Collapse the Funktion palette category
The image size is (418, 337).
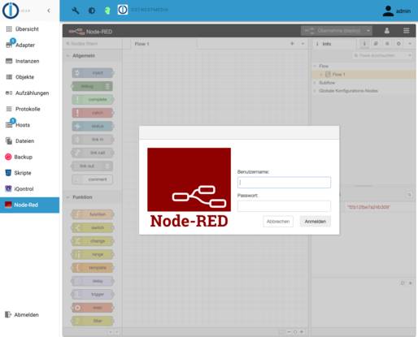[x=91, y=197]
